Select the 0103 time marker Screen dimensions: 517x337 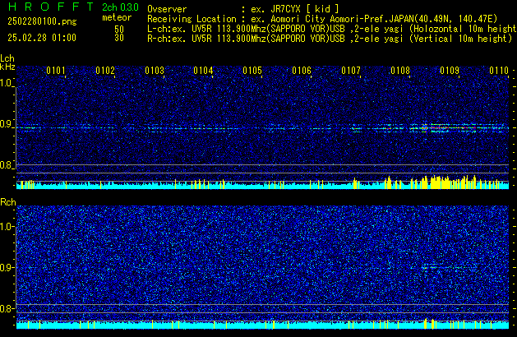pos(155,71)
